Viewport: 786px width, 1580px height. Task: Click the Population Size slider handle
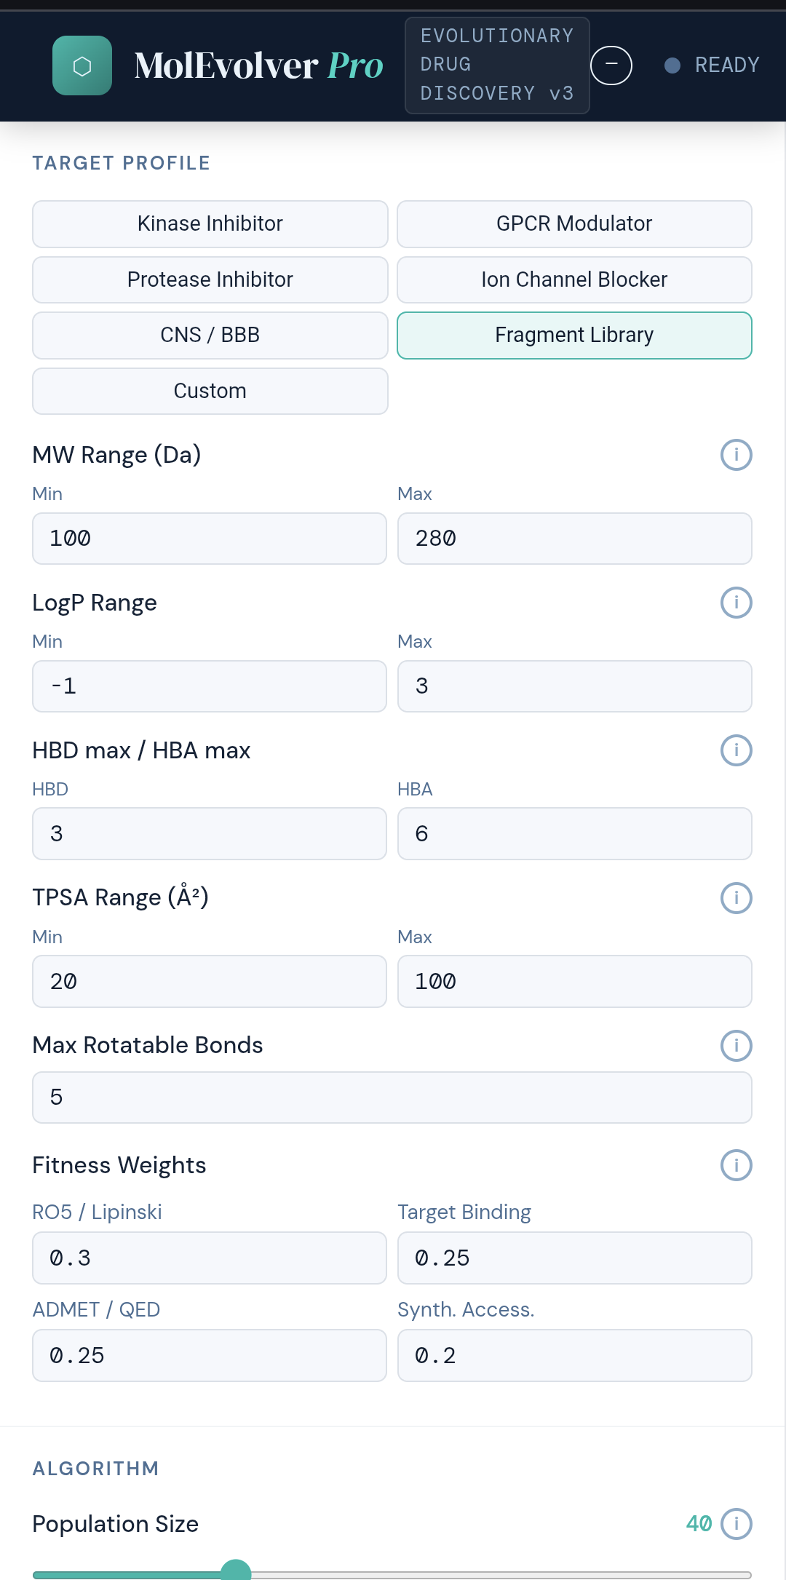coord(236,1572)
